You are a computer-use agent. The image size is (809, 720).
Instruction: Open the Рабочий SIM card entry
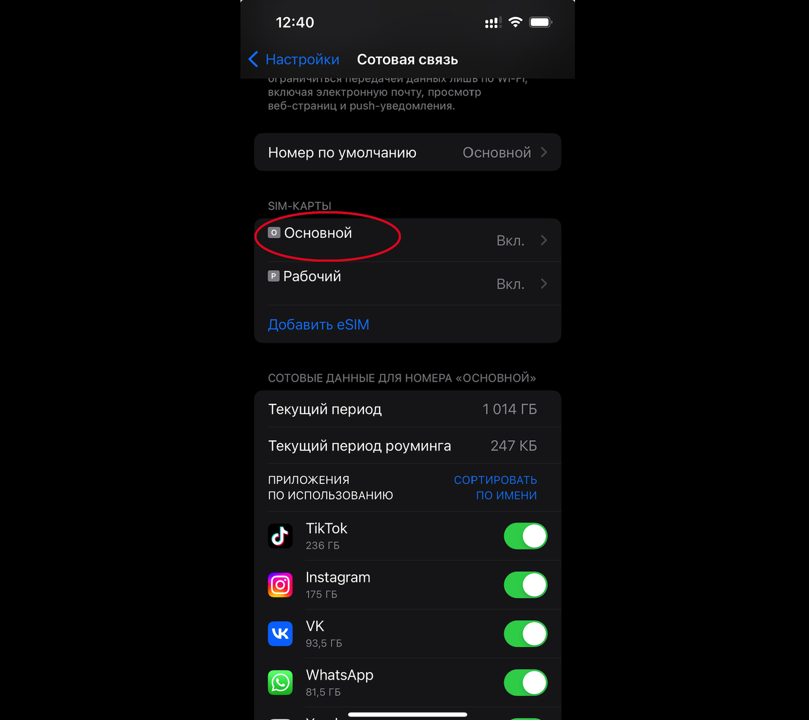pos(407,284)
